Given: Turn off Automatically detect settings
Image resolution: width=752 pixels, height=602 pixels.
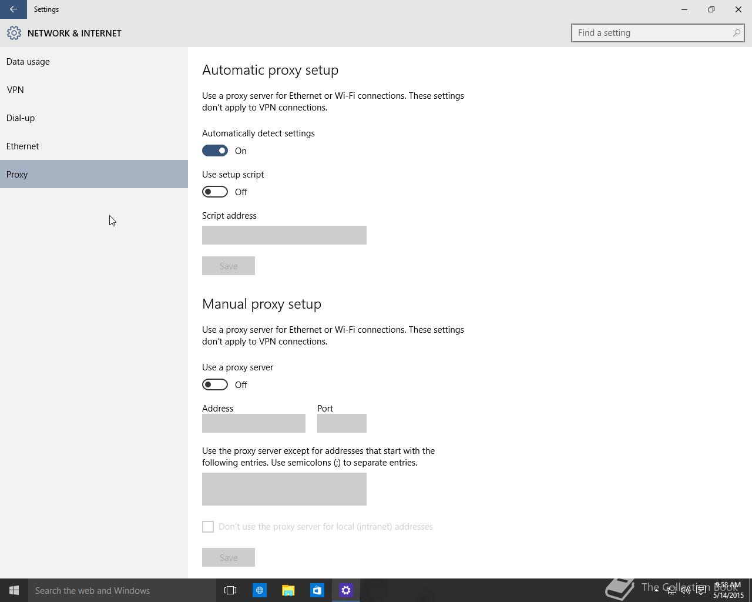Looking at the screenshot, I should (x=215, y=150).
